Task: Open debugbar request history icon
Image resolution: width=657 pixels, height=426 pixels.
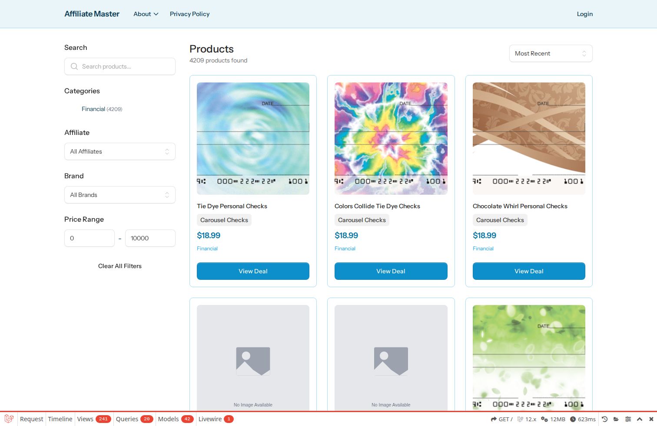Action: 604,419
